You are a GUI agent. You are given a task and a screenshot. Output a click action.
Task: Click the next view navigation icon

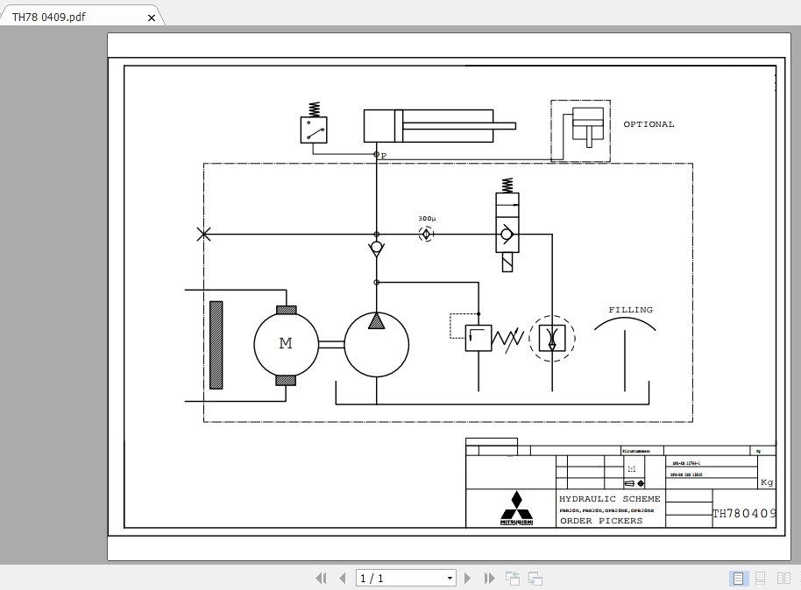point(534,578)
